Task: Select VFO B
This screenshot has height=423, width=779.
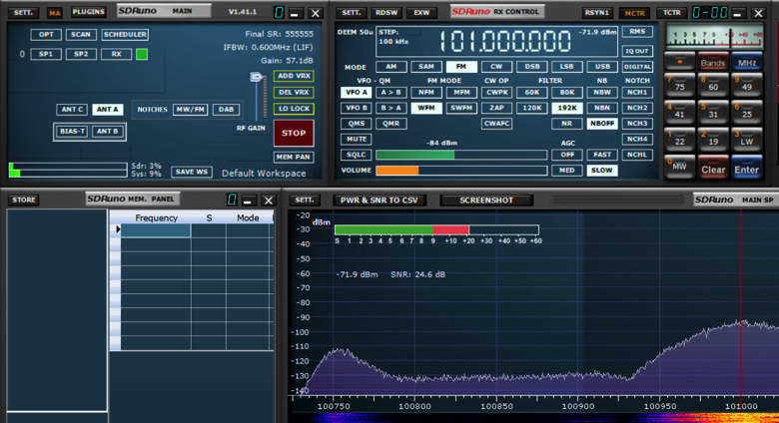Action: point(357,108)
